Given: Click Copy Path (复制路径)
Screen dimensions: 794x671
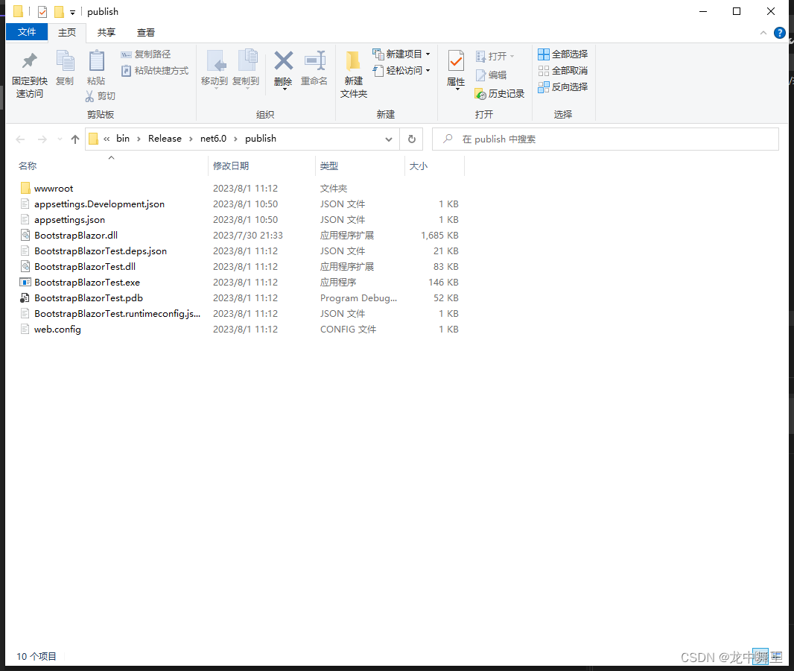Looking at the screenshot, I should 146,54.
